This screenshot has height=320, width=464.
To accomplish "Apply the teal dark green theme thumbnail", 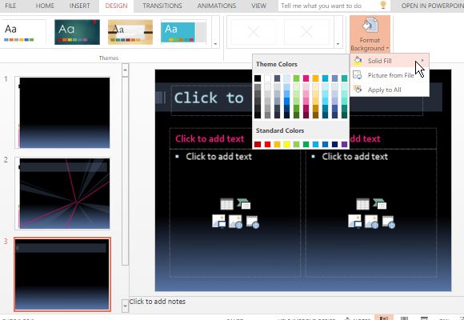I will tap(77, 32).
